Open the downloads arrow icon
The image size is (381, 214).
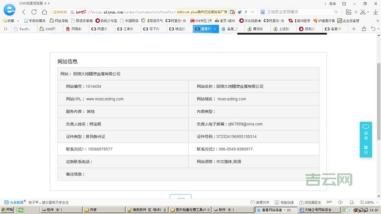click(x=375, y=12)
